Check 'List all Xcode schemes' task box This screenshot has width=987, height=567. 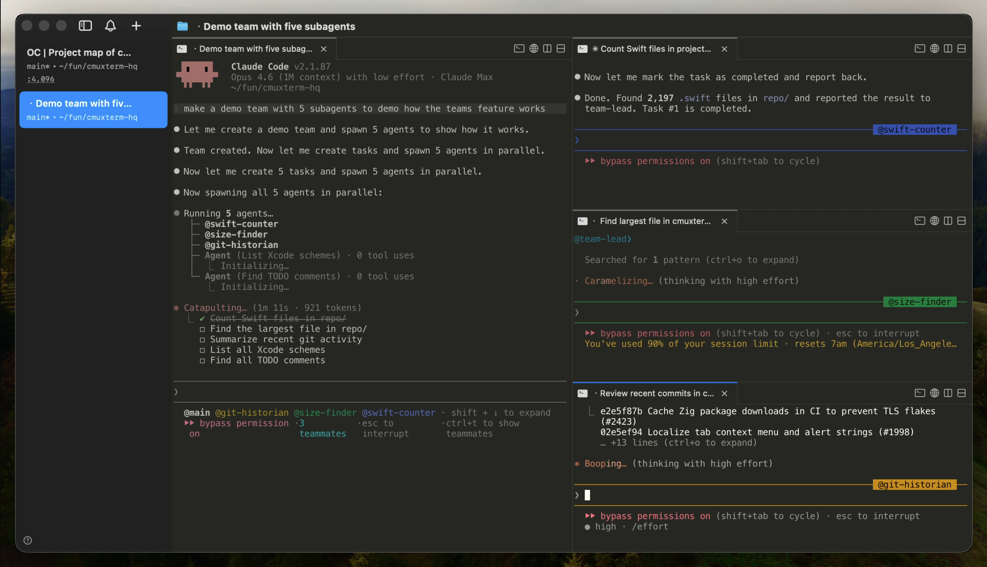tap(202, 350)
